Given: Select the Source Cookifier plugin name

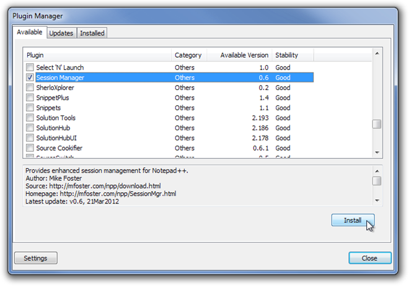Looking at the screenshot, I should [x=59, y=148].
